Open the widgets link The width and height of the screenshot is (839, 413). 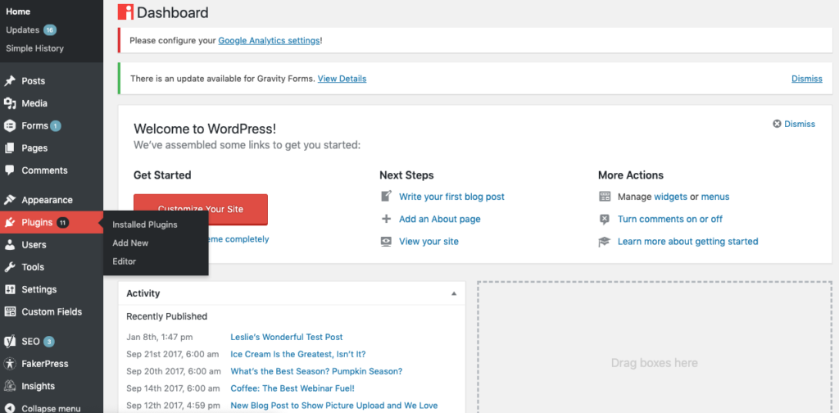click(670, 197)
